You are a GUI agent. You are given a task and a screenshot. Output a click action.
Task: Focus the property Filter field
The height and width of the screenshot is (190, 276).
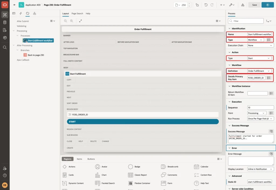point(246,21)
